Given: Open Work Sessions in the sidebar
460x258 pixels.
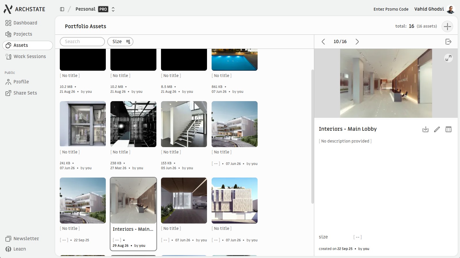Looking at the screenshot, I should (x=27, y=56).
